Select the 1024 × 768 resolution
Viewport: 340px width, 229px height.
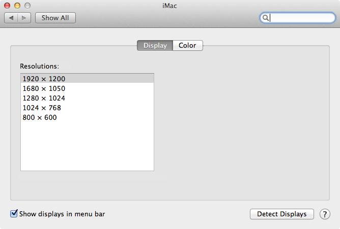(87, 108)
